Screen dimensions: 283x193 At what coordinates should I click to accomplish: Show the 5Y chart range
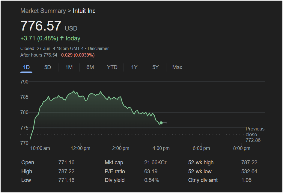pyautogui.click(x=155, y=67)
